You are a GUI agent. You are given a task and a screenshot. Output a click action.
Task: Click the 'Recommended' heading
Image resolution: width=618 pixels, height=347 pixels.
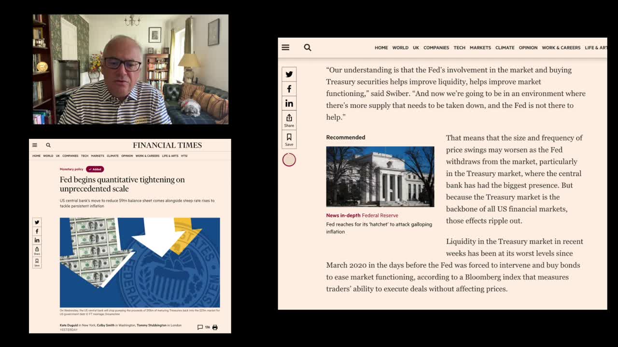point(346,137)
